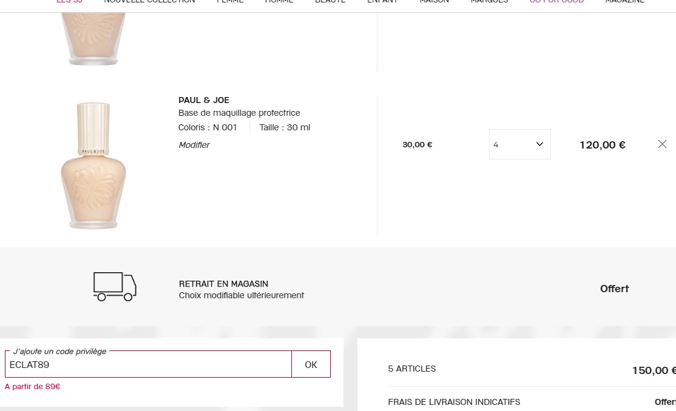Select RETRAIT EN MAGASIN delivery option

(223, 284)
